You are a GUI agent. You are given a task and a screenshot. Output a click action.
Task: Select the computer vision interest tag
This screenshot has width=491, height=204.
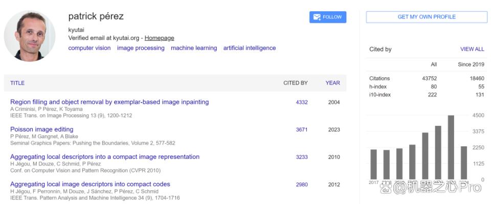click(90, 48)
